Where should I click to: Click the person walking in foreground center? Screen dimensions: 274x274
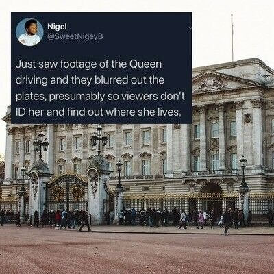pyautogui.click(x=85, y=221)
